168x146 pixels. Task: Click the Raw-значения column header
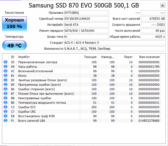click(x=148, y=57)
